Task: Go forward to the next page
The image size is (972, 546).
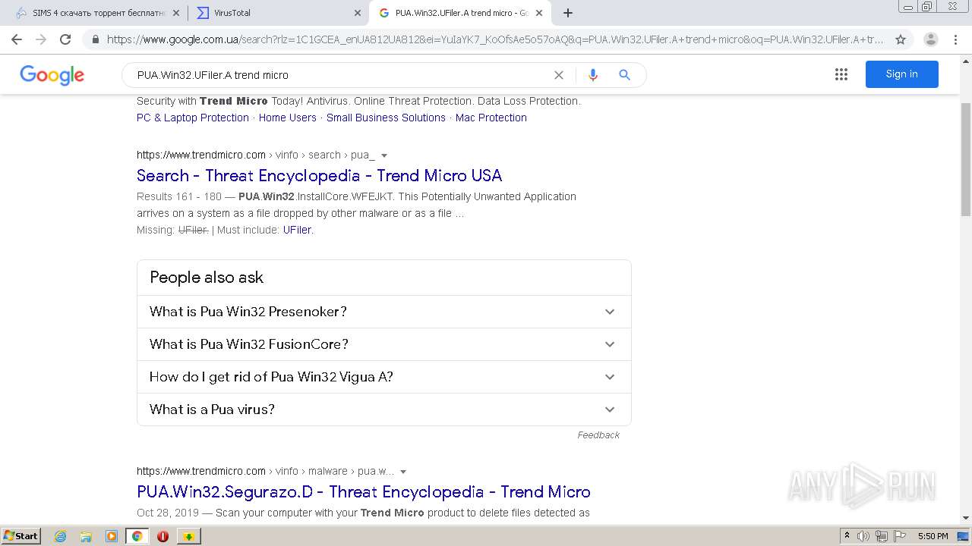Action: point(41,39)
